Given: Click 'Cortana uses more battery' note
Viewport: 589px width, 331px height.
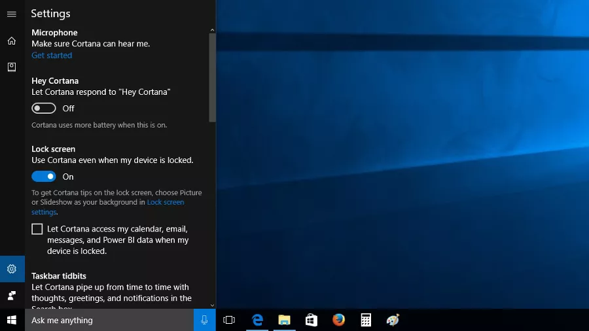Looking at the screenshot, I should coord(99,125).
